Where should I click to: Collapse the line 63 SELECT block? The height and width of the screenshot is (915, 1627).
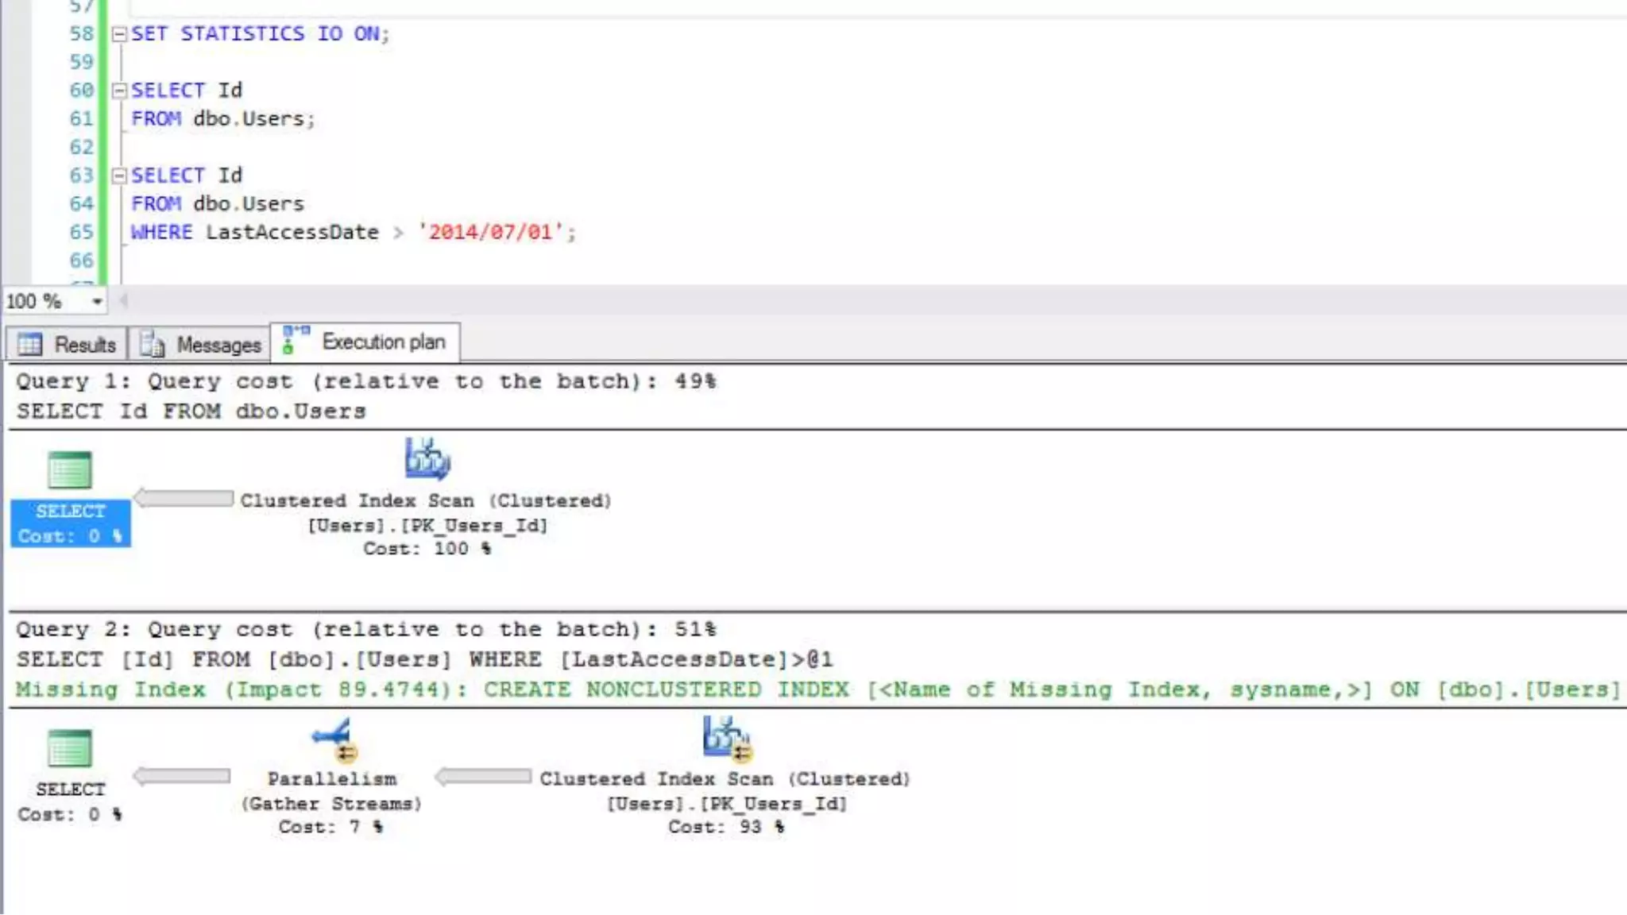tap(119, 176)
